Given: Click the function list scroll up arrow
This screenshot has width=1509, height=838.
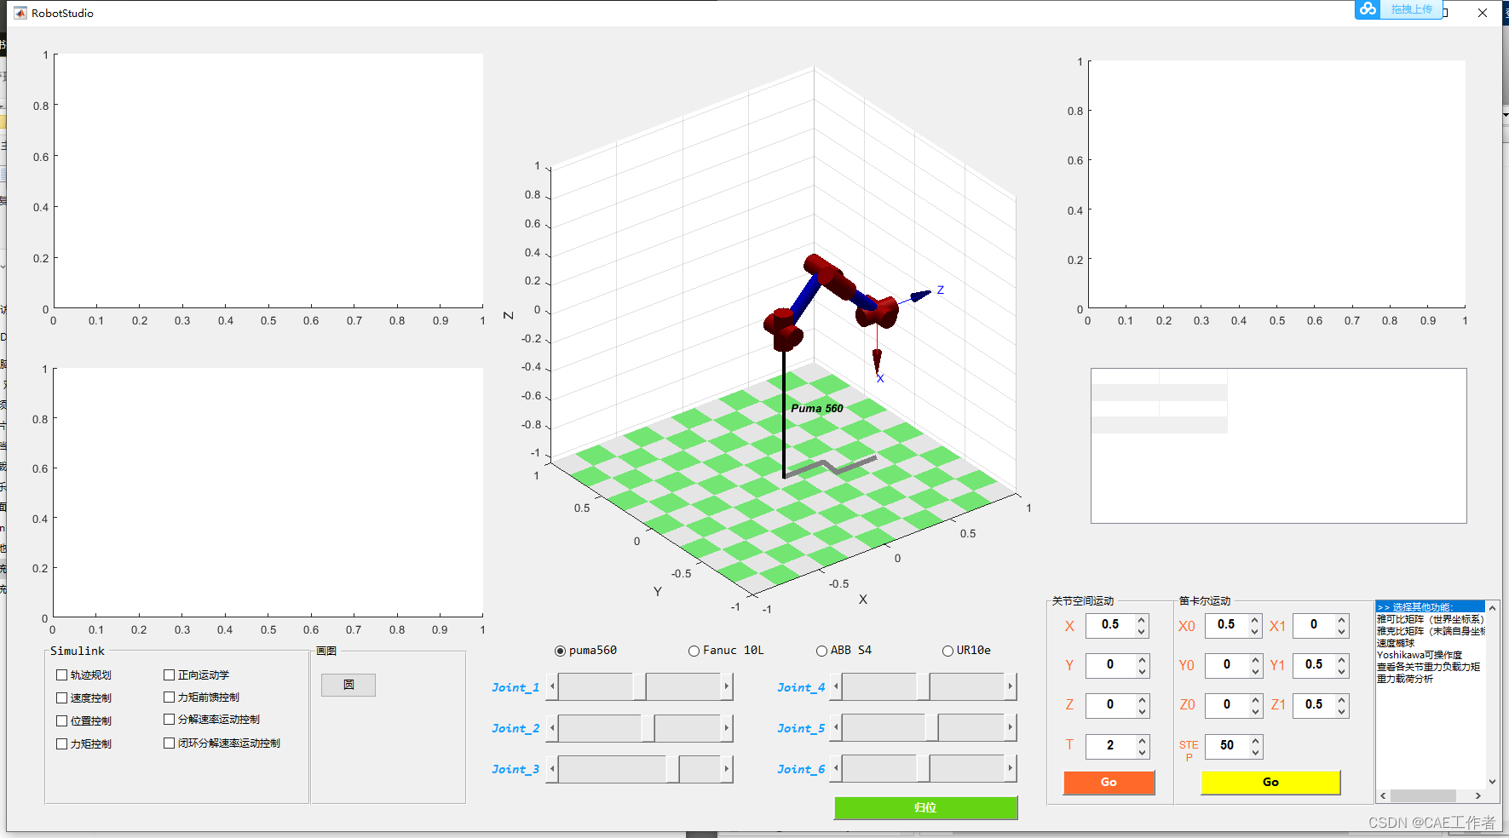Looking at the screenshot, I should pyautogui.click(x=1492, y=608).
